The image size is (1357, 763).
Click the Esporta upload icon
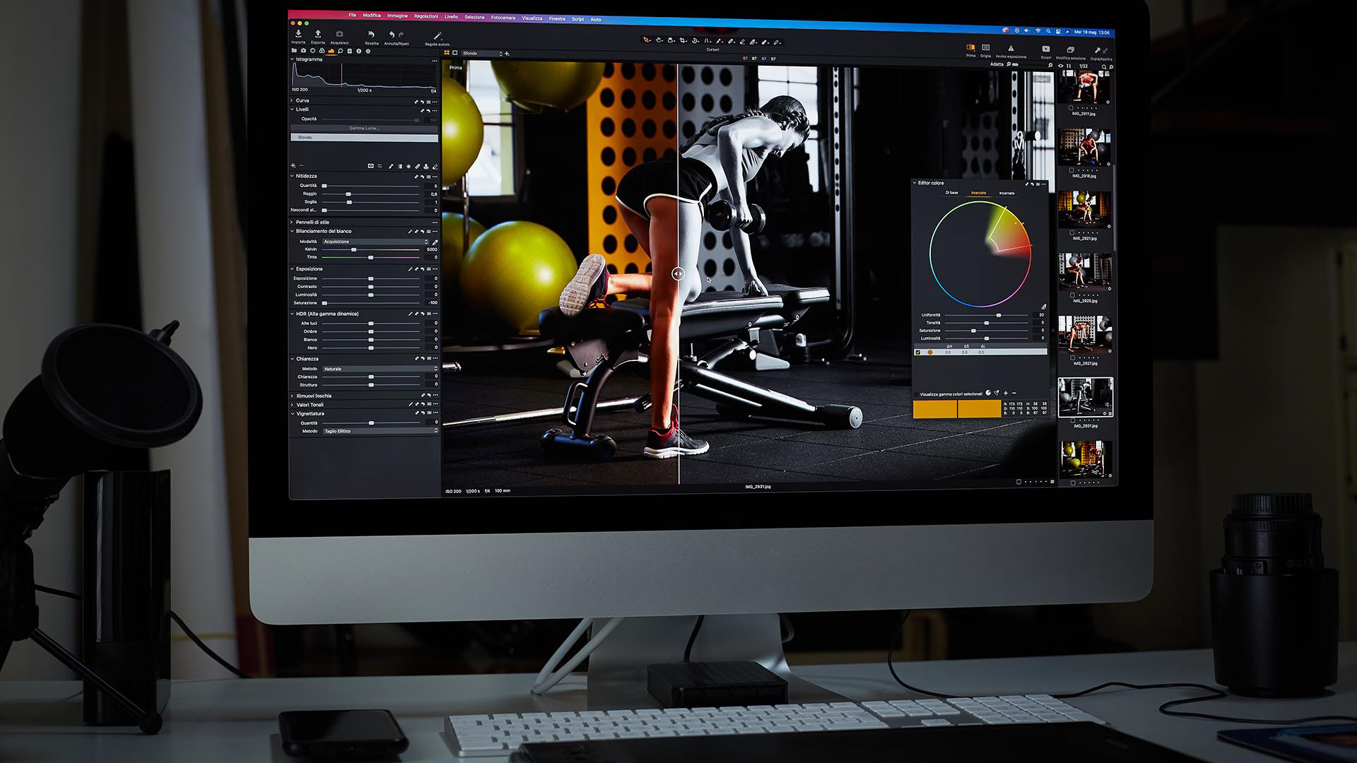(318, 34)
